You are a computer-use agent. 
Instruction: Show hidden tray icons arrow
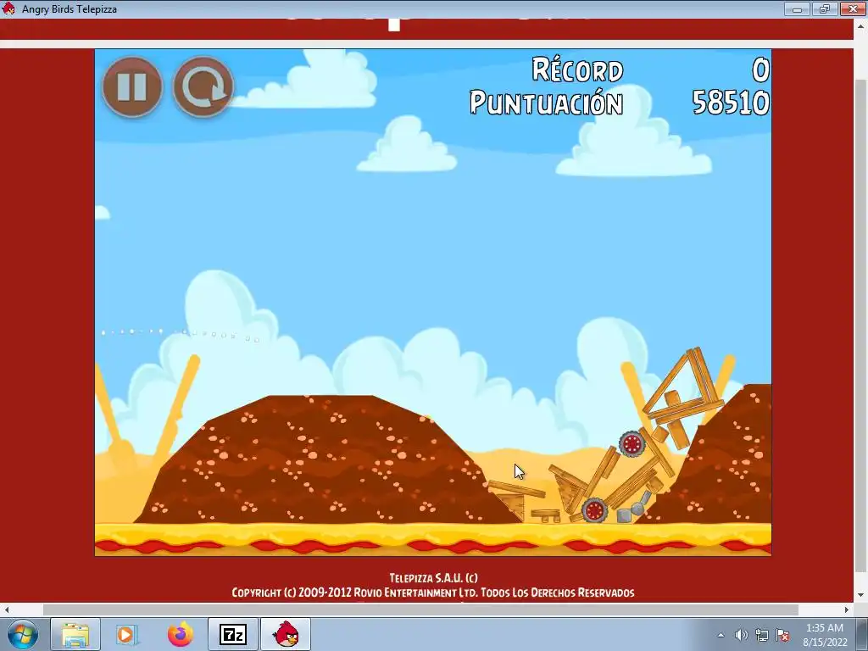pyautogui.click(x=721, y=635)
